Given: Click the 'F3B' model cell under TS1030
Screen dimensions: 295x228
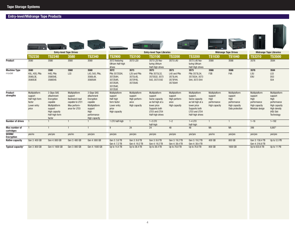Looking at the screenshot, I should (x=210, y=74).
